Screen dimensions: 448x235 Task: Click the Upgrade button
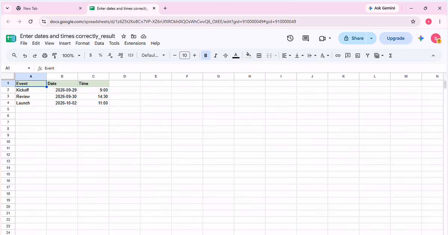(396, 38)
